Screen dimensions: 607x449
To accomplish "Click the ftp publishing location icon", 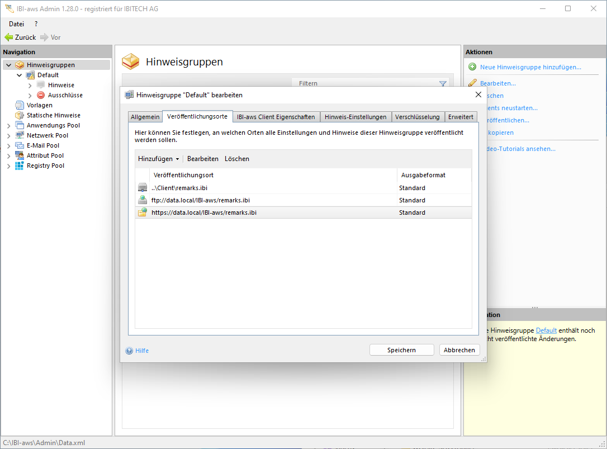I will tap(143, 200).
